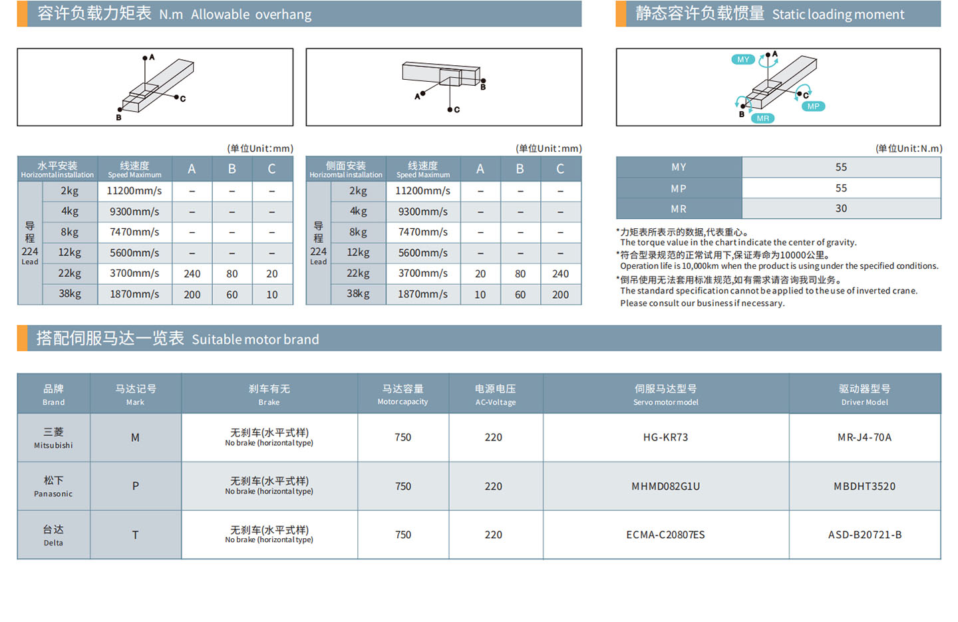Click 2kg row in the side installation table

point(456,191)
